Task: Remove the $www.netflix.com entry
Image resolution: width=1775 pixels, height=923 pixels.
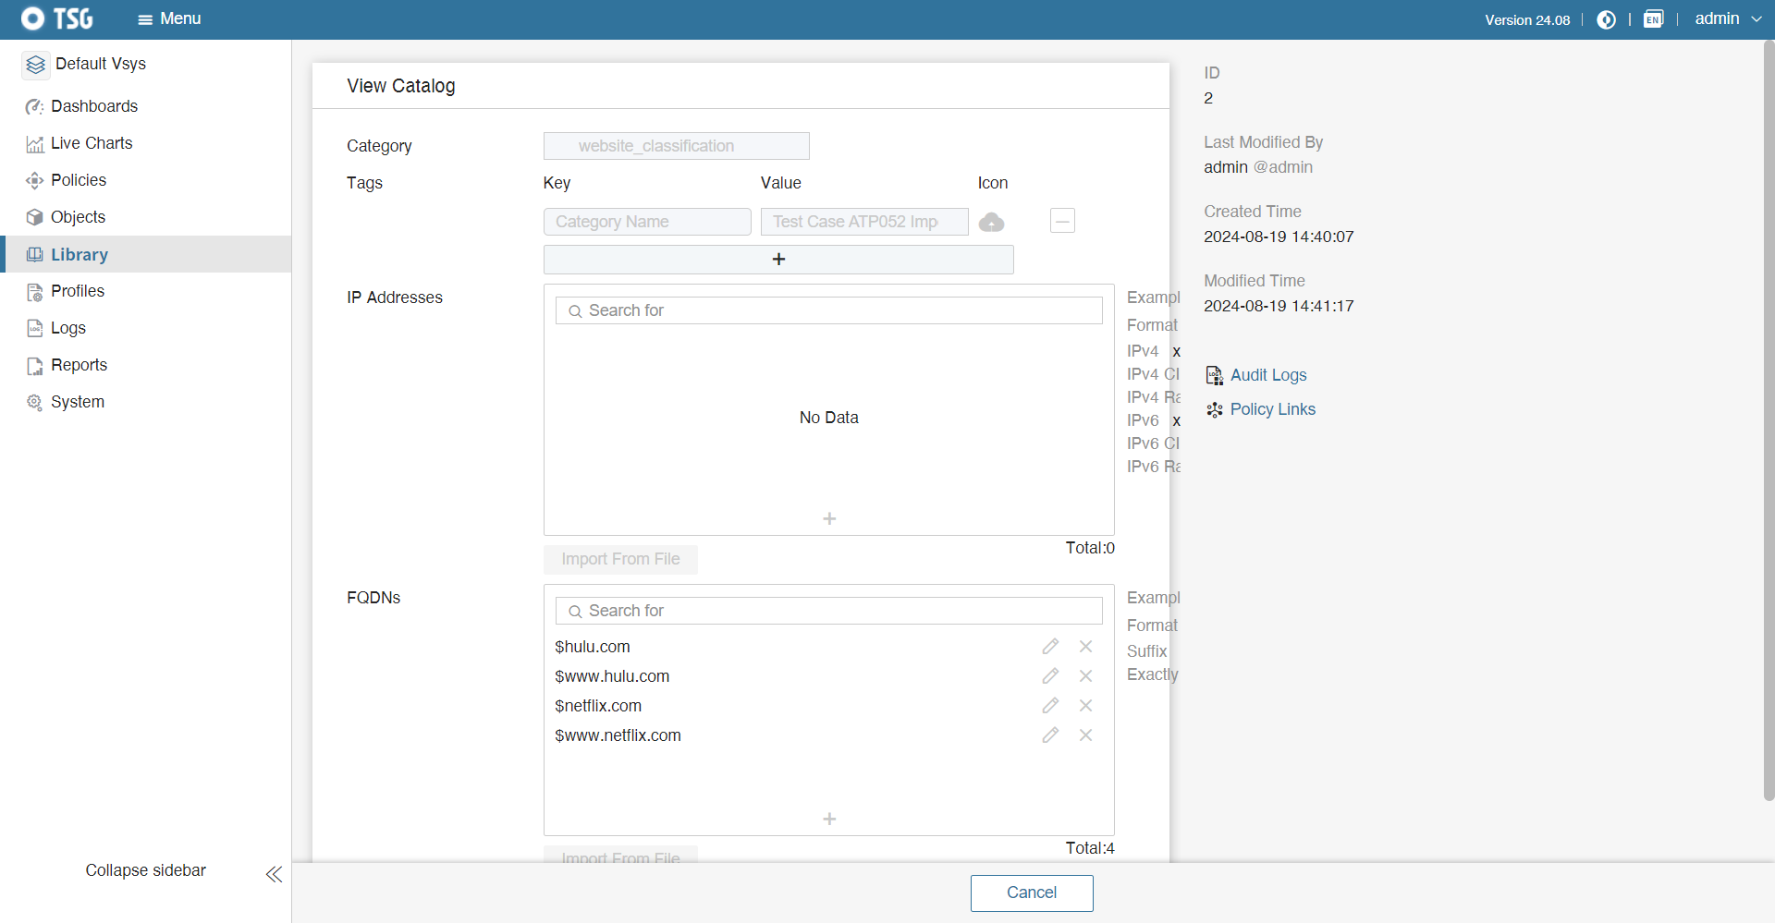Action: (x=1085, y=735)
